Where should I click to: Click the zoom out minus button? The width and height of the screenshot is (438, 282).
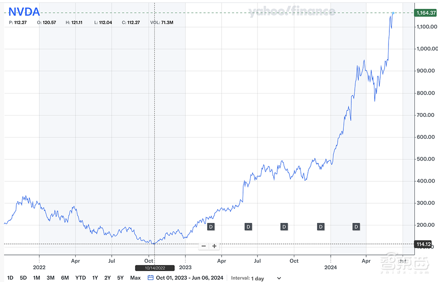click(203, 246)
